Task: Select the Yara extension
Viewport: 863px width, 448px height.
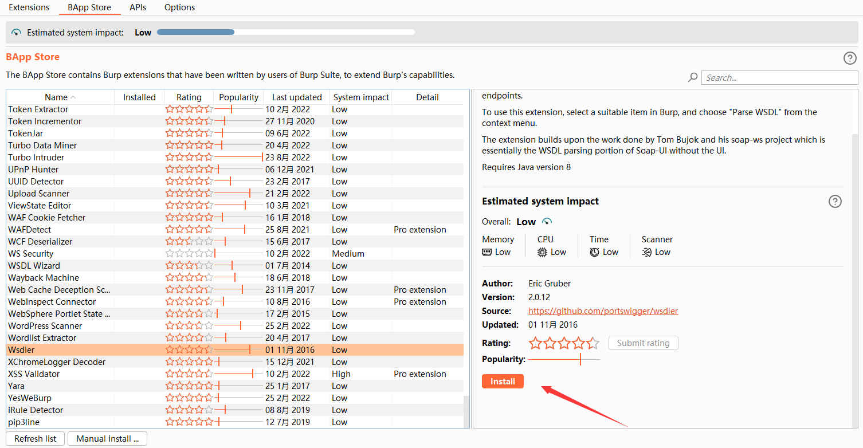Action: 235,386
